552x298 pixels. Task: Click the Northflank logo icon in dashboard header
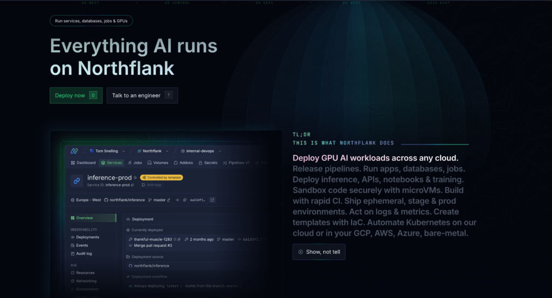tap(73, 151)
